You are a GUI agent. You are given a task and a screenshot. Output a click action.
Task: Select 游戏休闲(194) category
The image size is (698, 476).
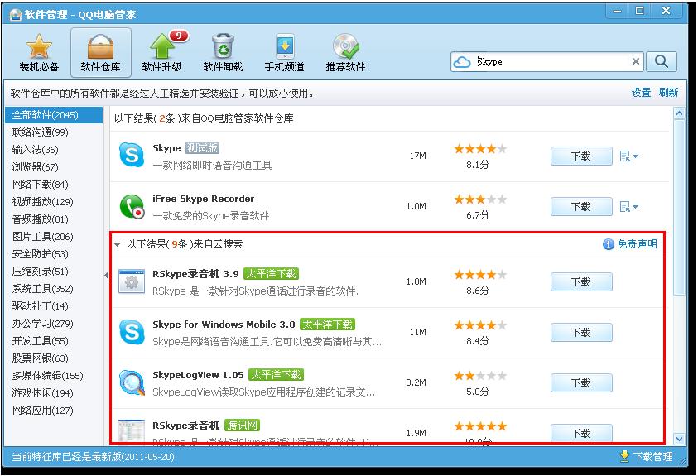tap(43, 393)
